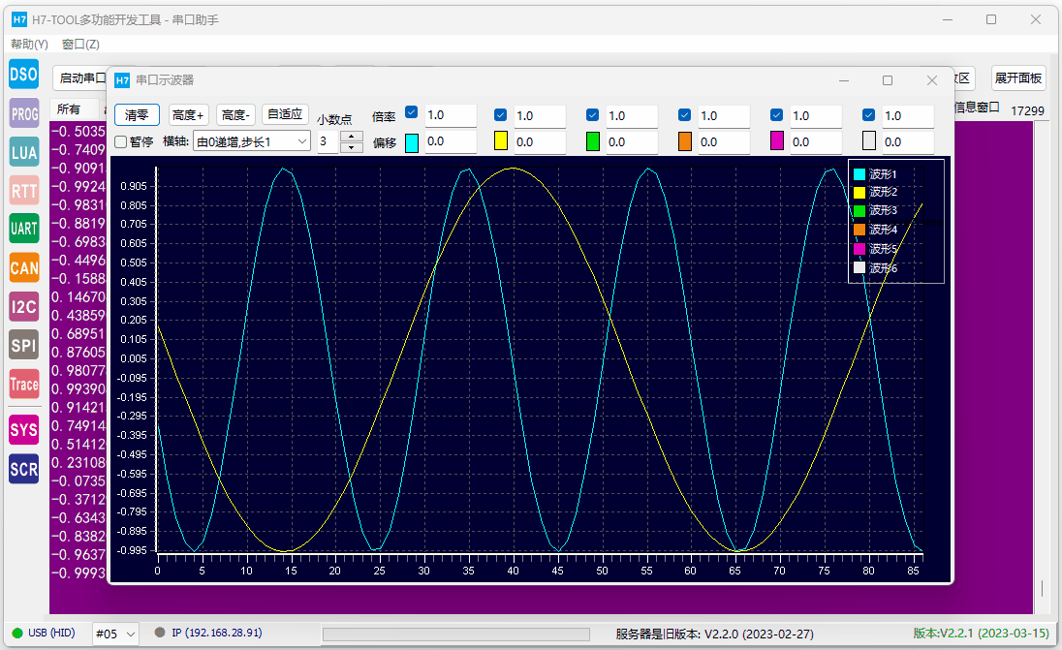Edit the waveform 1 倍率 multiplier field
The height and width of the screenshot is (650, 1062).
[452, 115]
